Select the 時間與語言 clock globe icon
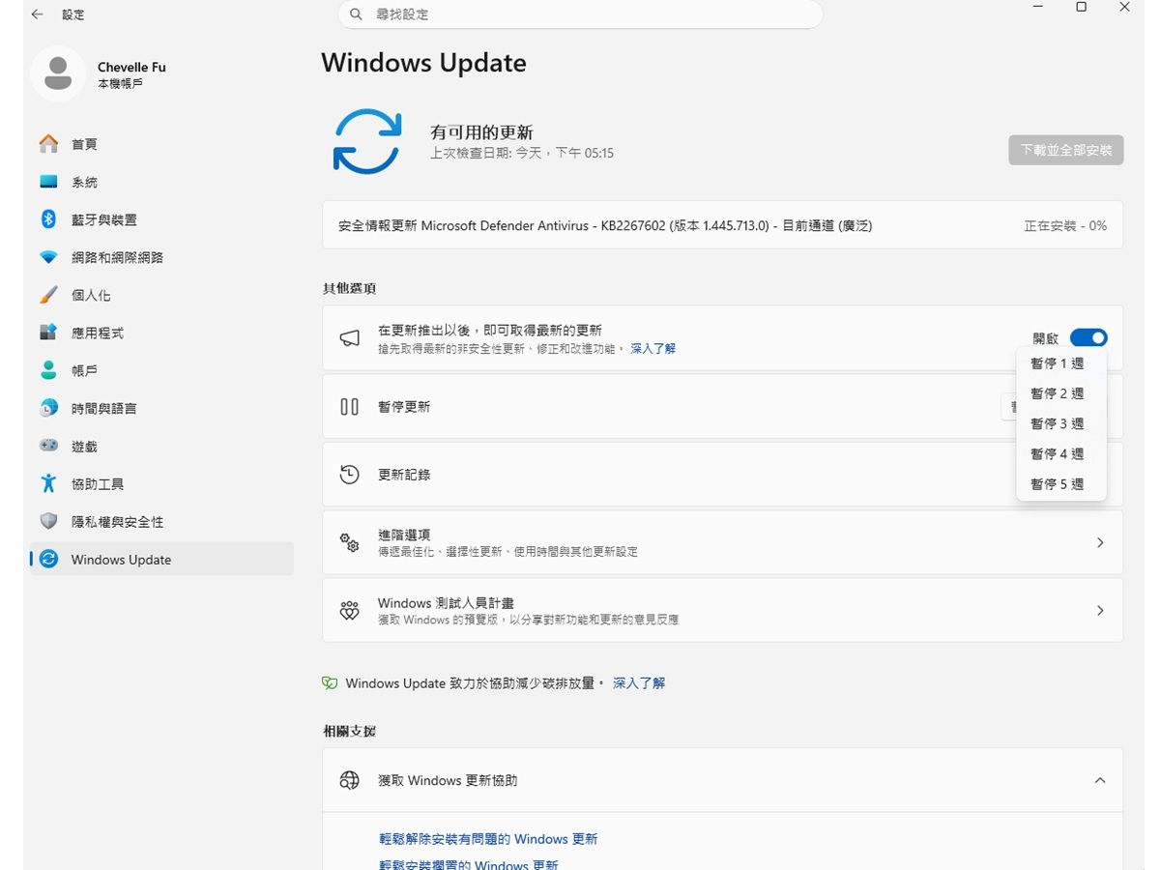Screen dimensions: 1160x870 tap(48, 408)
